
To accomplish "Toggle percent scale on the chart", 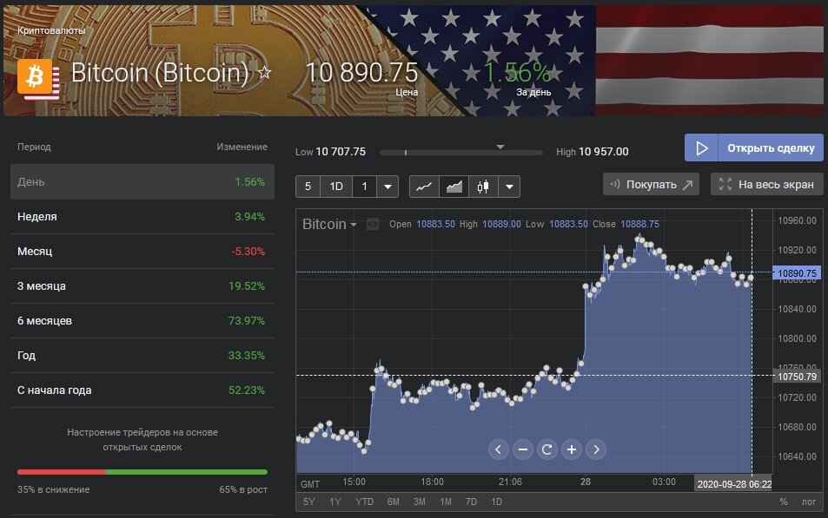I will 783,502.
